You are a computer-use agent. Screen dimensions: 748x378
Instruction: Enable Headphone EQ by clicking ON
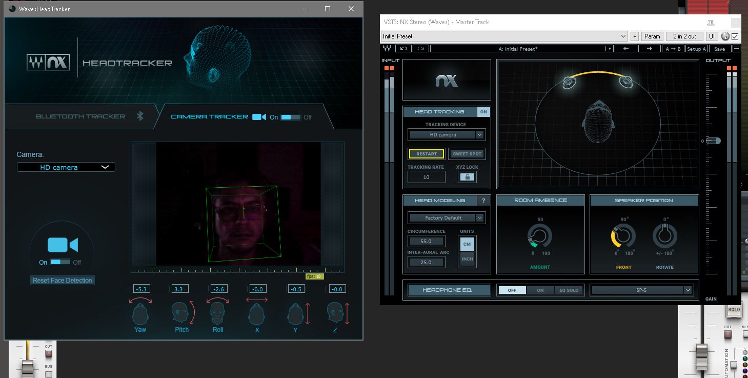pyautogui.click(x=540, y=290)
